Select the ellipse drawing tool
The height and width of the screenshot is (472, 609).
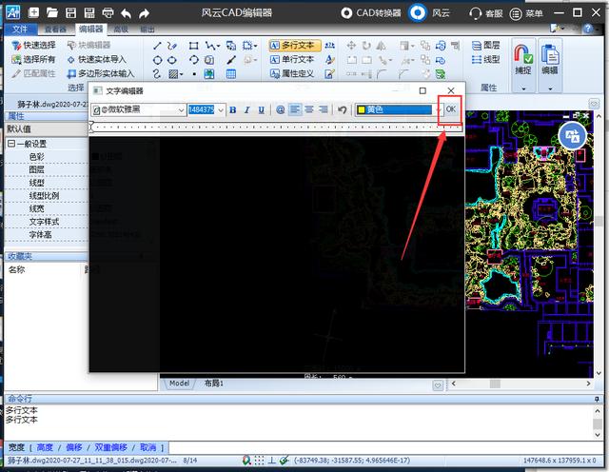[171, 60]
